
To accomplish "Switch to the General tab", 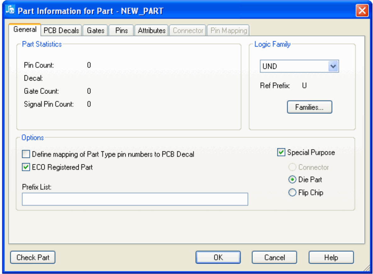I will (25, 30).
